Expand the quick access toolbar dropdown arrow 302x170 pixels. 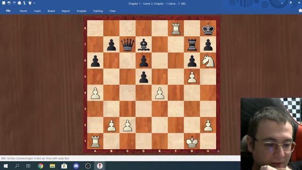[34, 3]
